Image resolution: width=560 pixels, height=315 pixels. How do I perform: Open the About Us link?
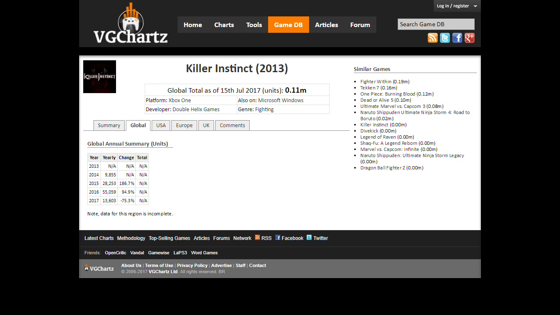click(131, 266)
